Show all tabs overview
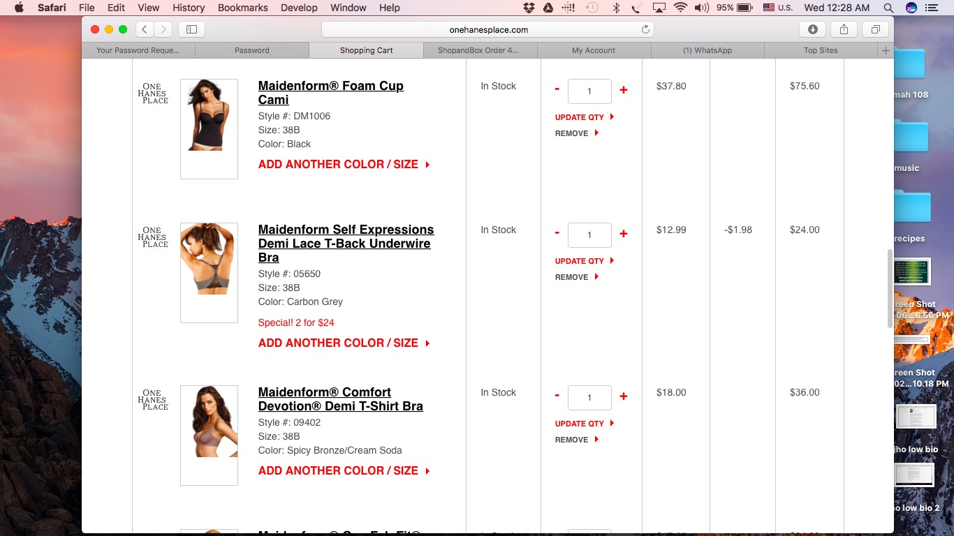The width and height of the screenshot is (954, 536). (875, 29)
